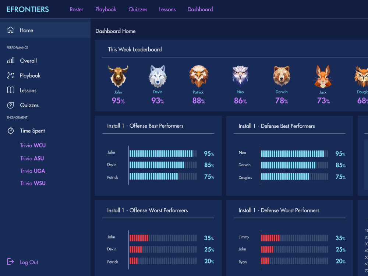Open the Trivia ASU link
Screen dimensions: 368x276
pyautogui.click(x=32, y=158)
